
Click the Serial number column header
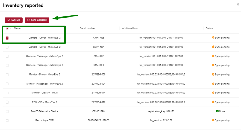tap(87, 28)
